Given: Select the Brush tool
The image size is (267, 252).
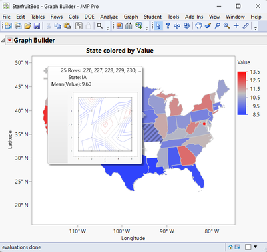Looking at the screenshot, I should tap(208, 26).
